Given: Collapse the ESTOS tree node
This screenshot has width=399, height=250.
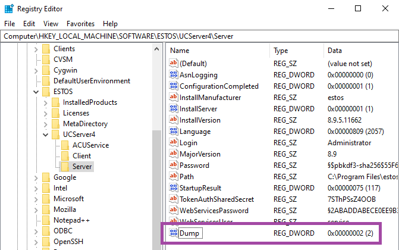Looking at the screenshot, I should pos(37,92).
